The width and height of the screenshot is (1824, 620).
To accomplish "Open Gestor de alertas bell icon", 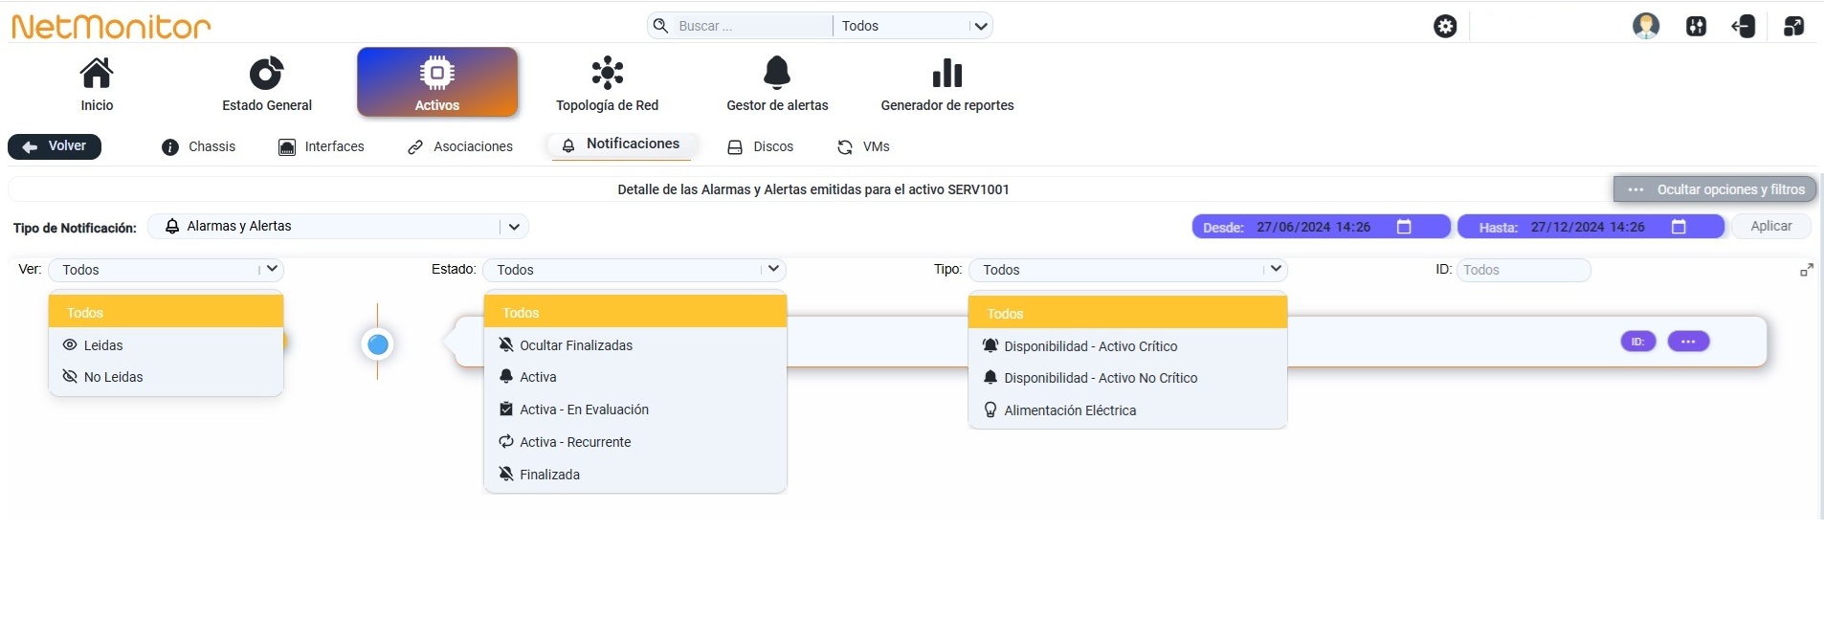I will pyautogui.click(x=777, y=73).
